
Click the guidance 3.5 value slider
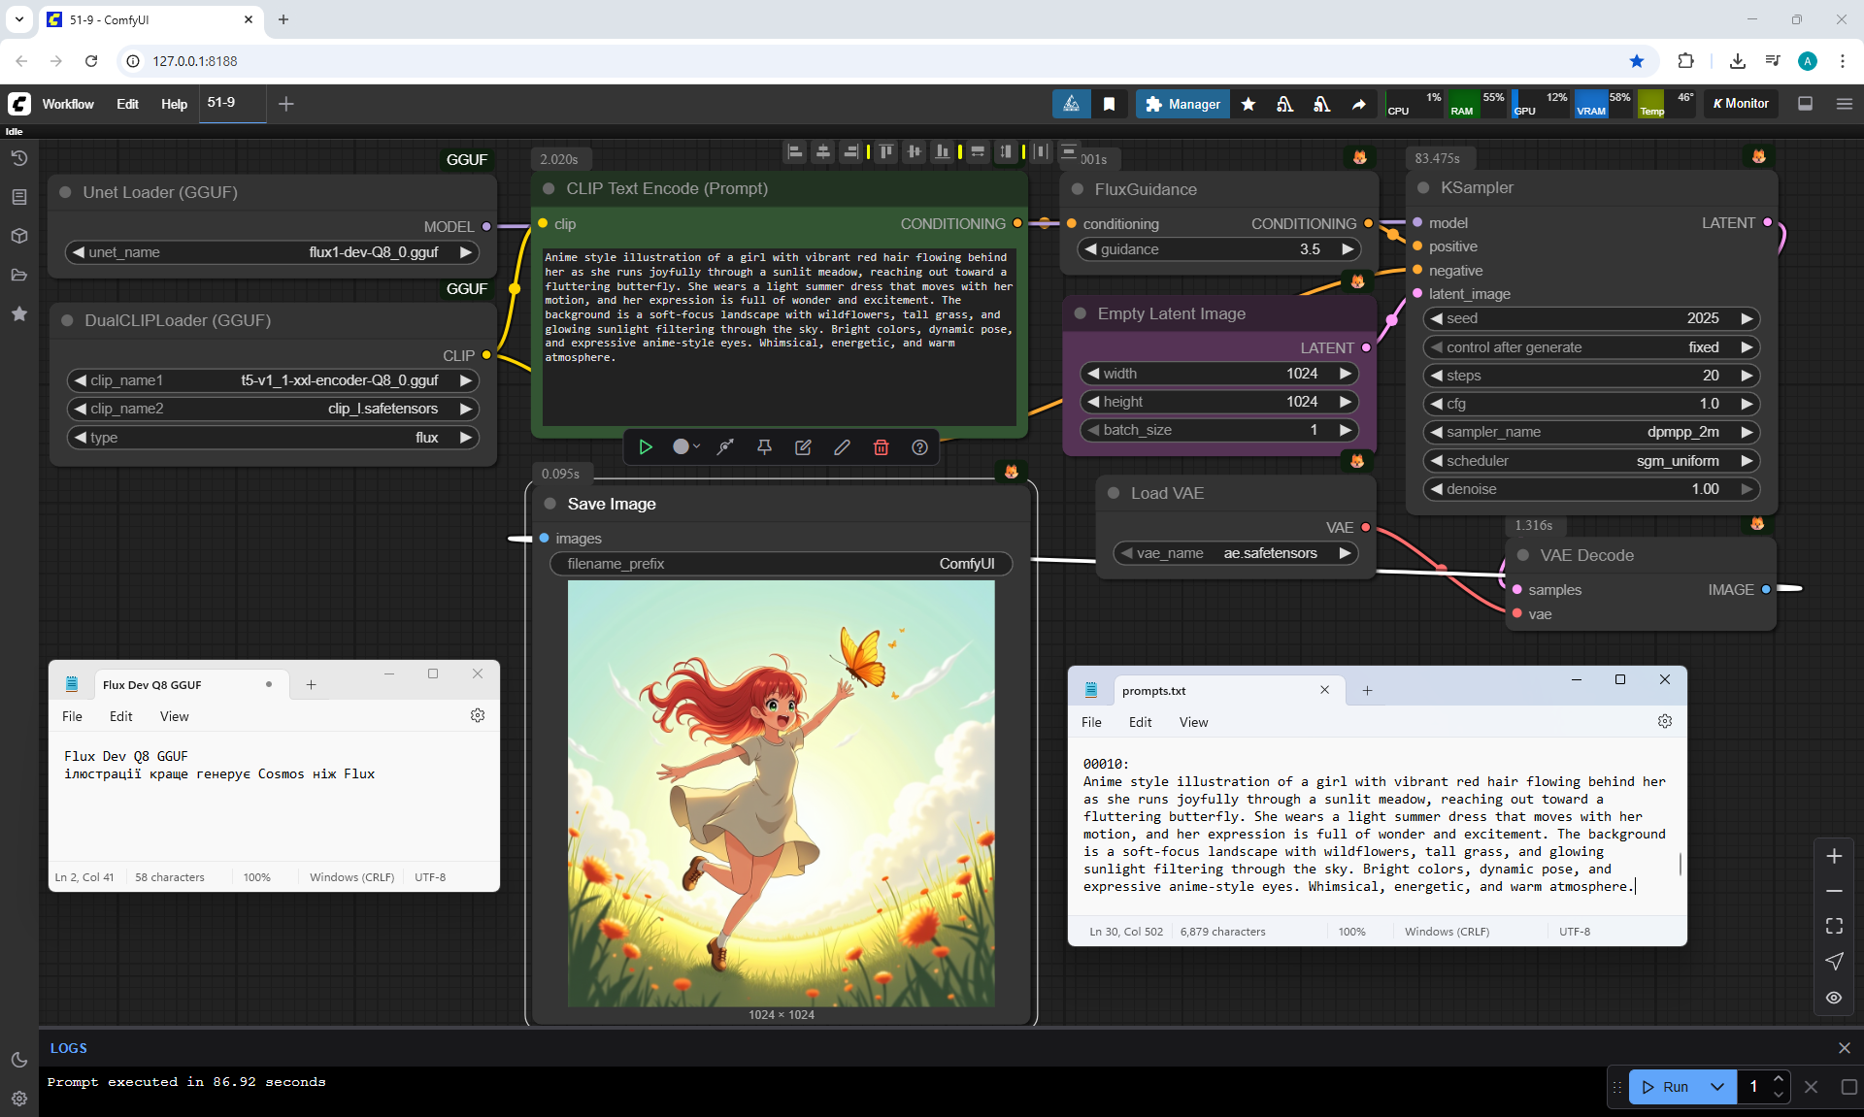pyautogui.click(x=1218, y=249)
